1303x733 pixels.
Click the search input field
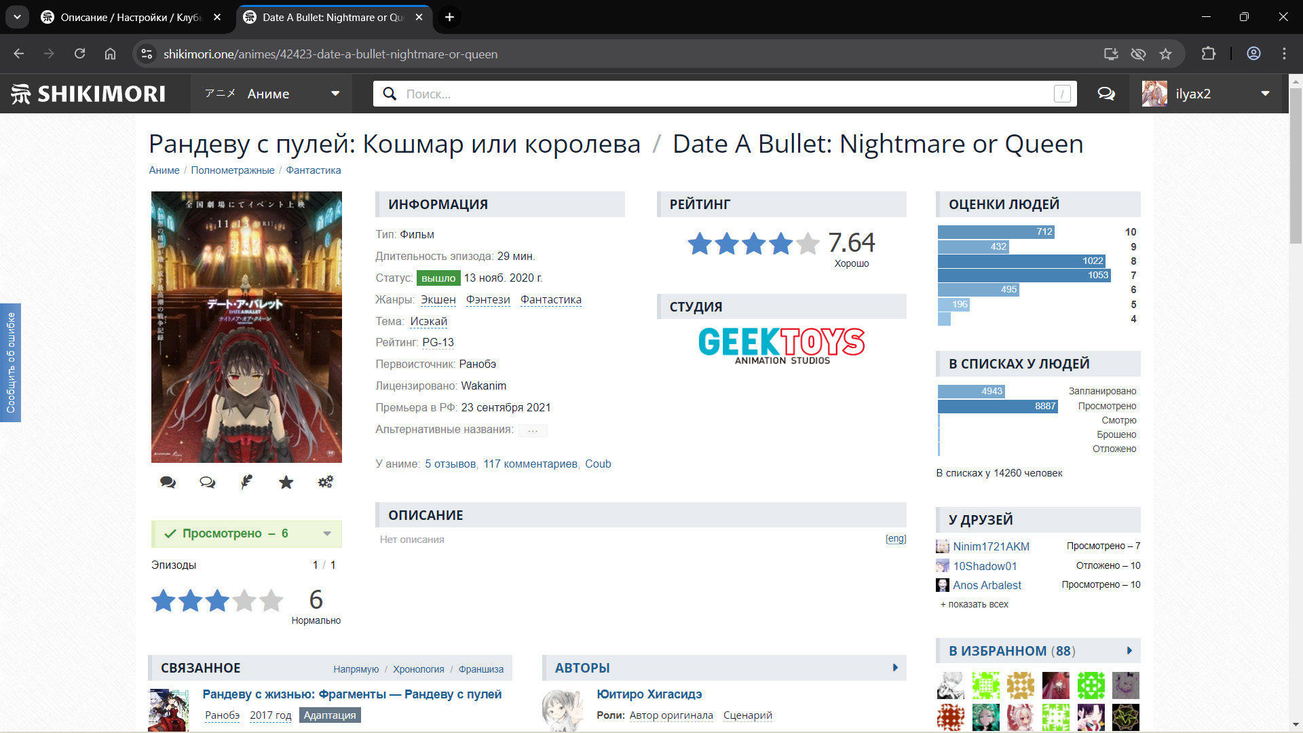pyautogui.click(x=726, y=94)
